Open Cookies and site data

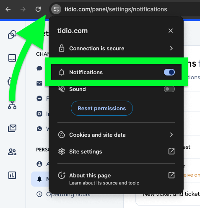pos(116,135)
